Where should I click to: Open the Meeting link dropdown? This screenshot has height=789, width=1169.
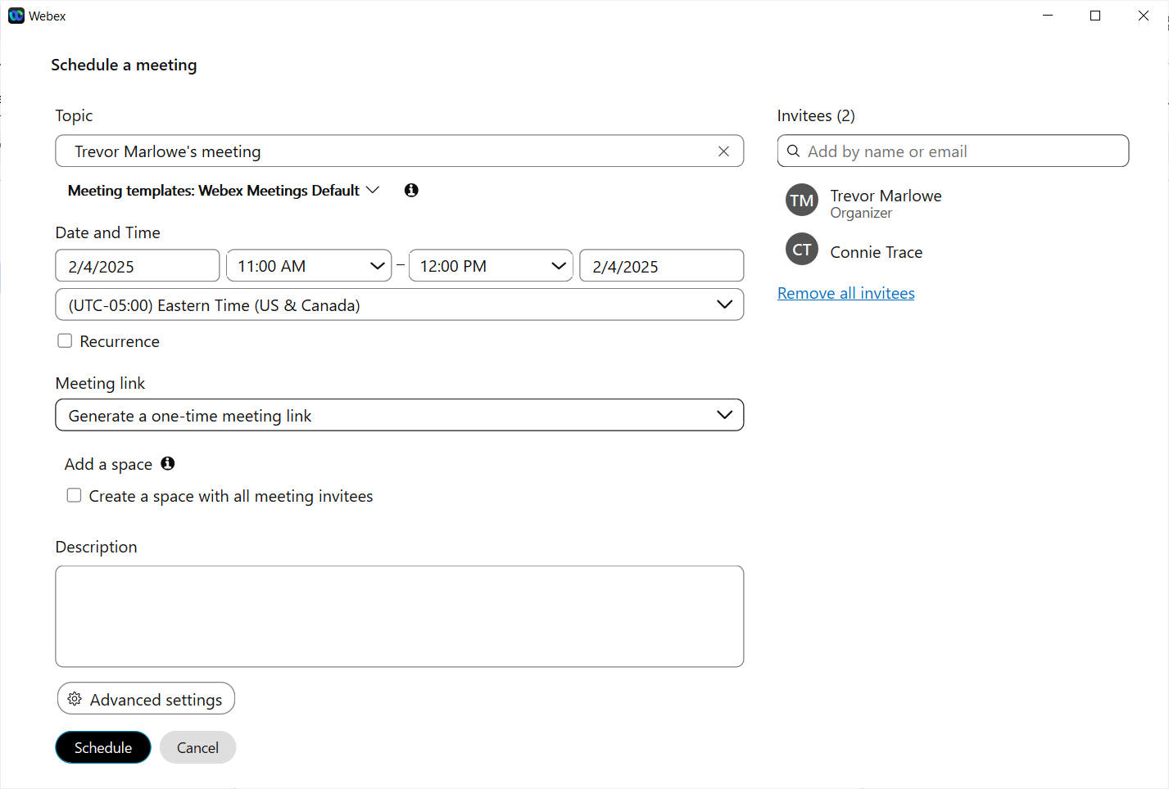[400, 415]
